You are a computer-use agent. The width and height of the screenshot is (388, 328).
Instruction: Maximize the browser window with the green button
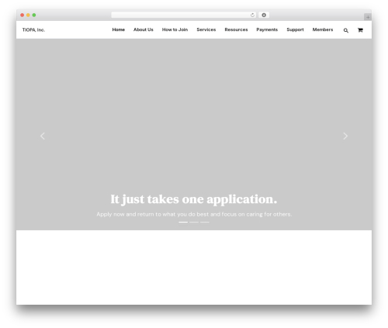point(34,15)
